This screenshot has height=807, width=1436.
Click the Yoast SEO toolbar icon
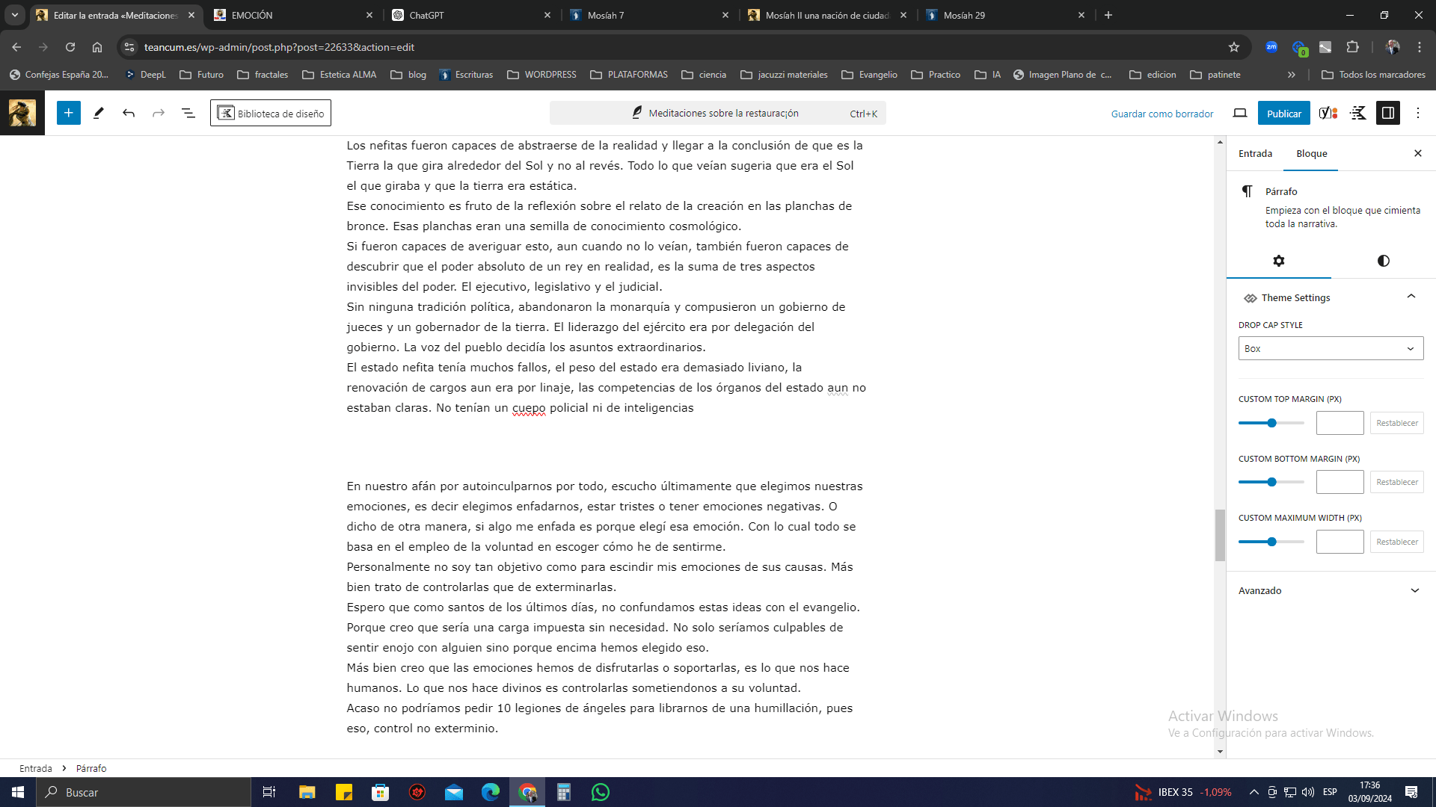(x=1328, y=113)
